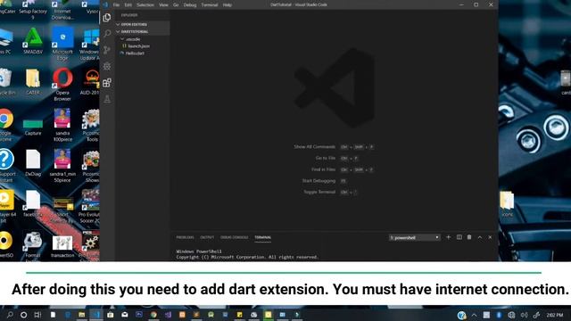Open the File menu
571x321 pixels.
coord(116,5)
